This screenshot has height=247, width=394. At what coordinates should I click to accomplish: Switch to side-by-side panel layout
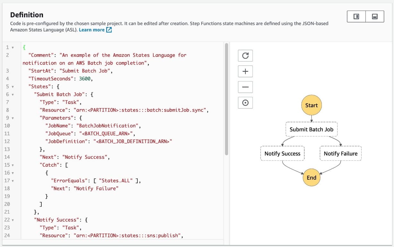[356, 16]
